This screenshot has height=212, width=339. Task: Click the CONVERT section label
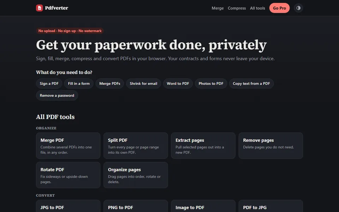[x=45, y=195]
